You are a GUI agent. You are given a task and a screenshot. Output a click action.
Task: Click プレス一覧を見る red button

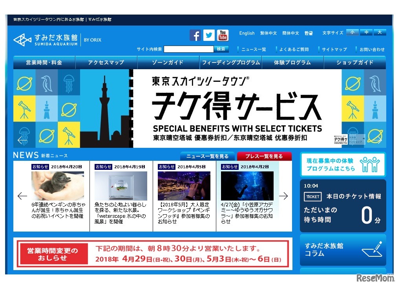264,156
